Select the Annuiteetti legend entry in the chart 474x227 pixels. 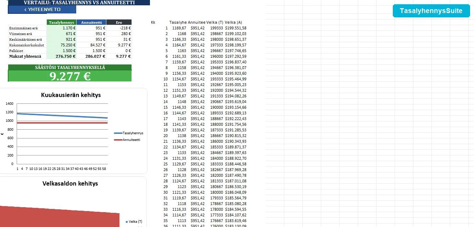tap(127, 140)
